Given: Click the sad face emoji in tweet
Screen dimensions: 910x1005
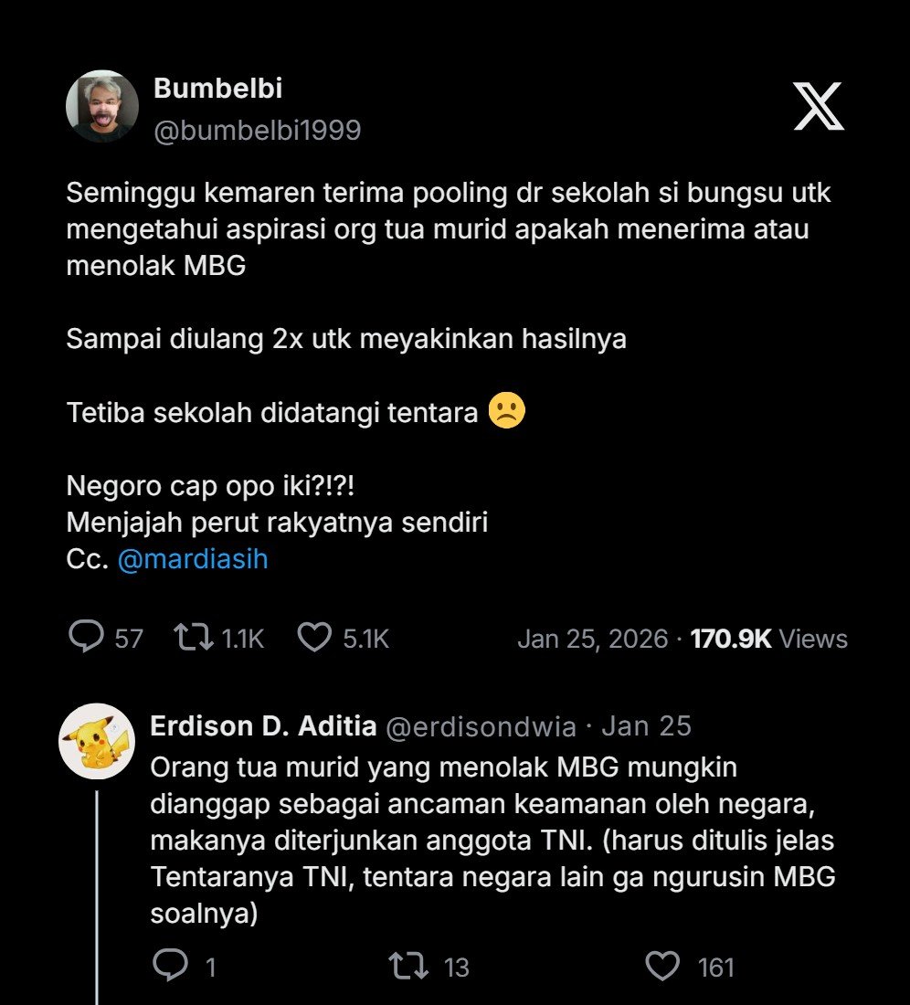Looking at the screenshot, I should (x=507, y=412).
